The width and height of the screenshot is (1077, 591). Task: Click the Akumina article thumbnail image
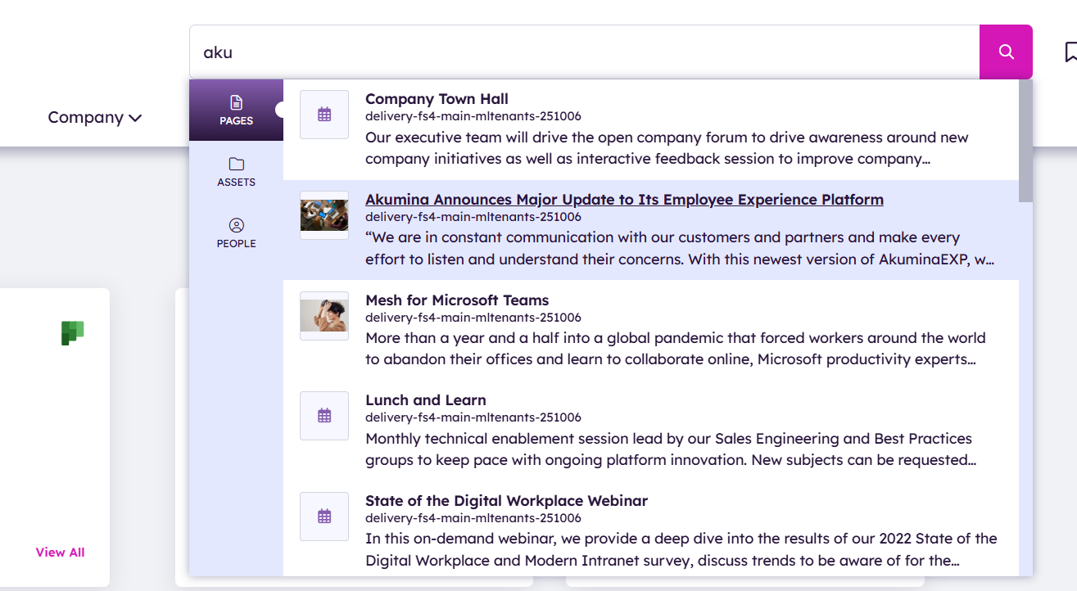(324, 215)
